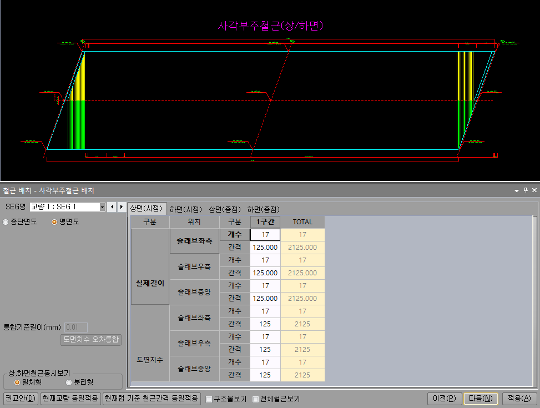Click the drawing title 사각부주철근(상/하면)
Image resolution: width=540 pixels, height=408 pixels.
pyautogui.click(x=270, y=26)
